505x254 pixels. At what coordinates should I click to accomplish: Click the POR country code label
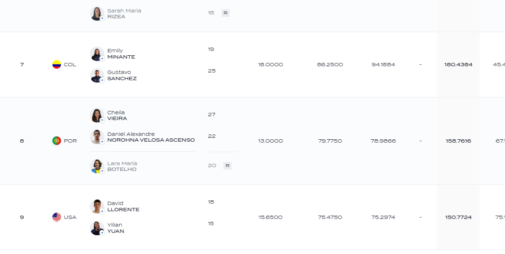pyautogui.click(x=70, y=141)
